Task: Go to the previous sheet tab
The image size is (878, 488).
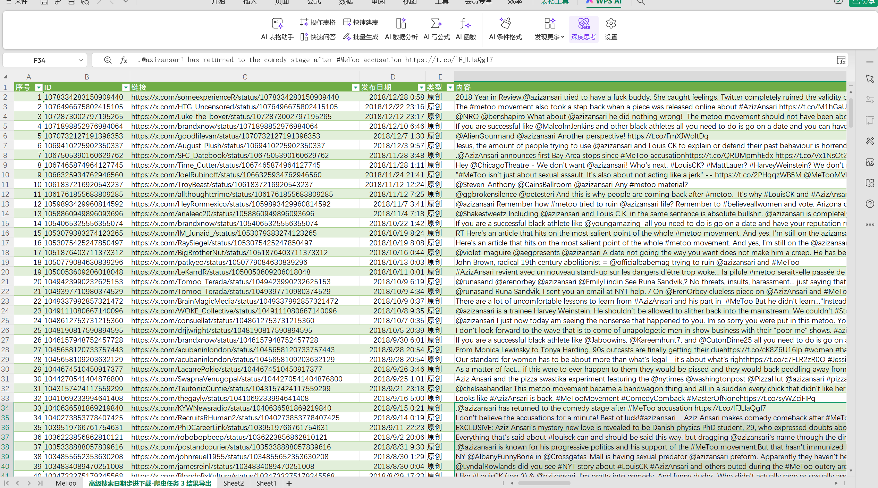Action: (17, 483)
